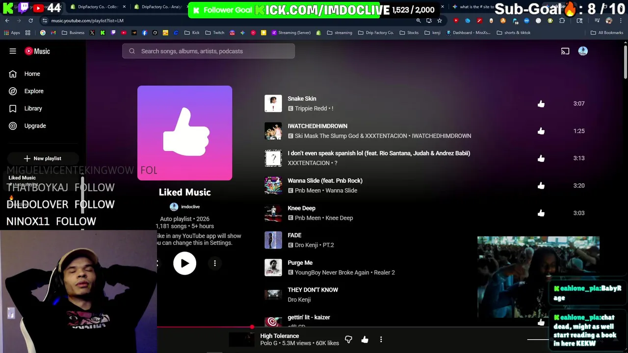Select the gettin' lit - kaizer song

click(x=309, y=317)
